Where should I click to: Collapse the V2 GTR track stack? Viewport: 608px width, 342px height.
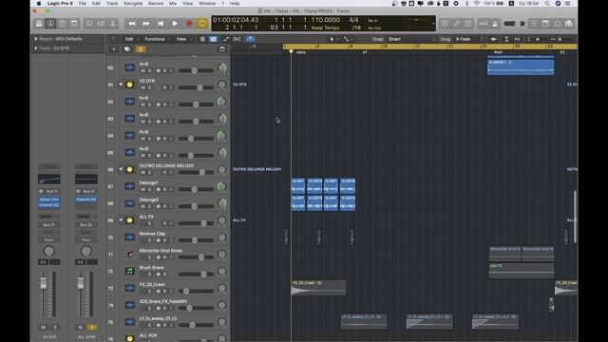click(x=121, y=85)
